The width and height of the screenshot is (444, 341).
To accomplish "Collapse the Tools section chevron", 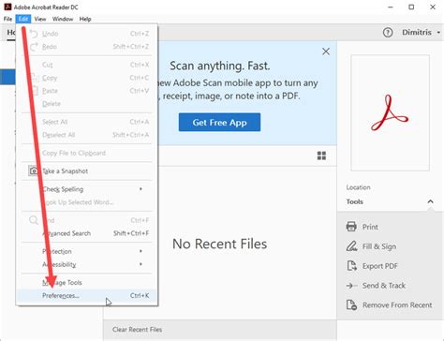I will click(x=430, y=201).
